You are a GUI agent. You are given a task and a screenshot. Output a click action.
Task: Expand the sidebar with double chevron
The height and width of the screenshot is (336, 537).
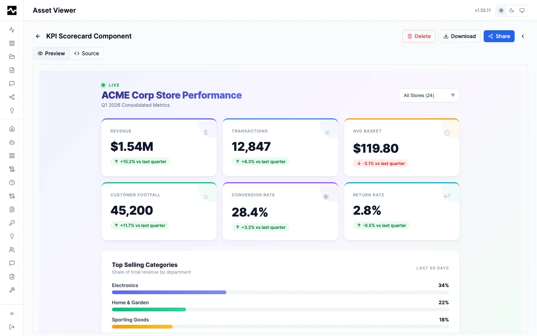tap(12, 314)
